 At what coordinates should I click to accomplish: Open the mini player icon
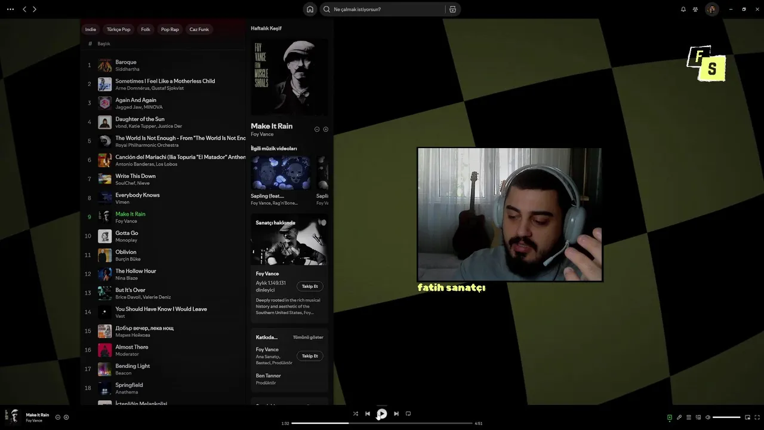pyautogui.click(x=747, y=417)
